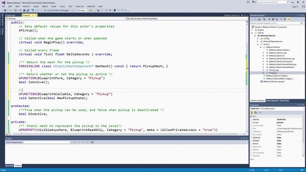Collapse the C++ category in Properties
Image resolution: width=306 pixels, height=172 pixels.
pos(251,117)
